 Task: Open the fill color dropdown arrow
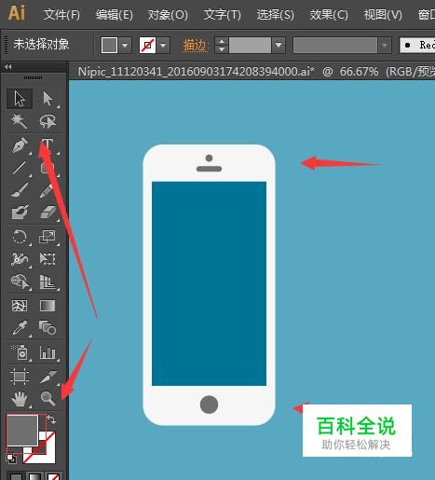point(125,46)
